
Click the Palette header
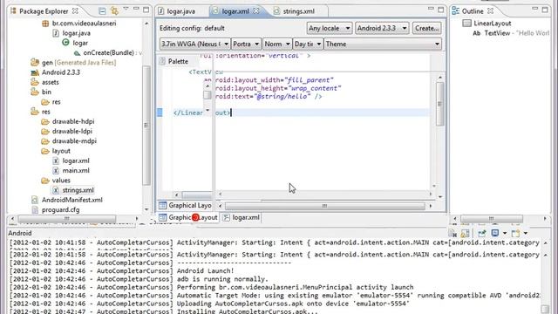click(x=178, y=61)
